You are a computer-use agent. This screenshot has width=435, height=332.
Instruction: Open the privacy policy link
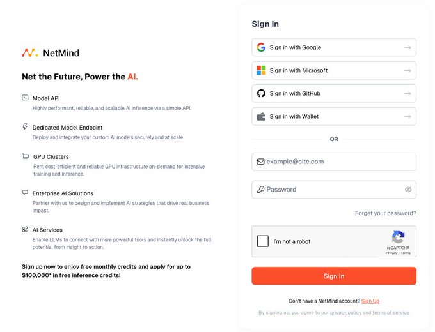click(x=345, y=313)
